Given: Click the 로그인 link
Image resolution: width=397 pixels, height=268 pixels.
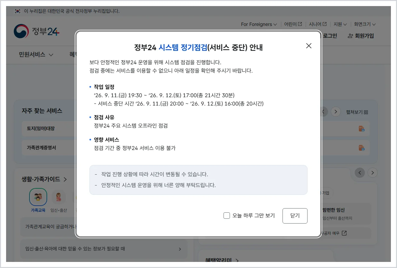Looking at the screenshot, I should pyautogui.click(x=330, y=36).
